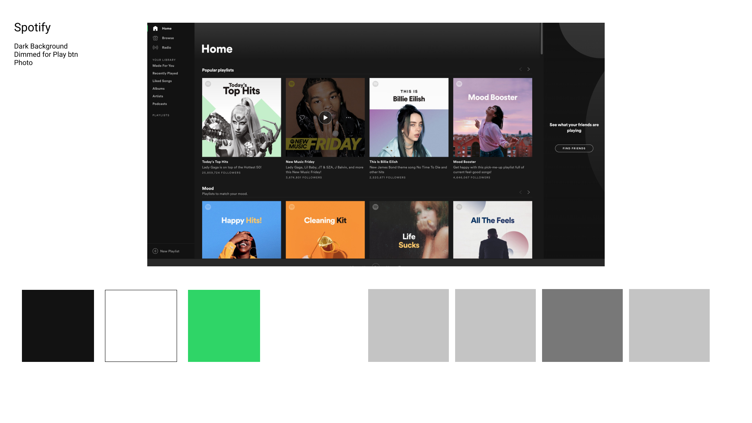The image size is (752, 423).
Task: Select the darker gray swatch
Action: click(582, 325)
